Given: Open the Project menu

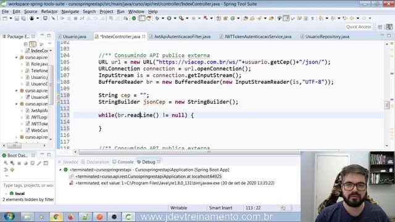Looking at the screenshot, I should (106, 12).
